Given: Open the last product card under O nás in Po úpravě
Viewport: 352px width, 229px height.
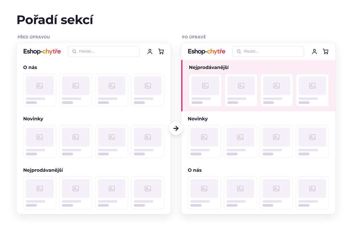Looking at the screenshot, I should [x=312, y=193].
